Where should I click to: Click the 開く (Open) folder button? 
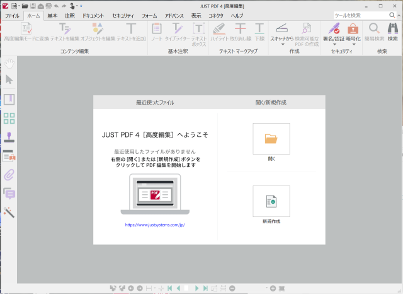click(x=271, y=139)
